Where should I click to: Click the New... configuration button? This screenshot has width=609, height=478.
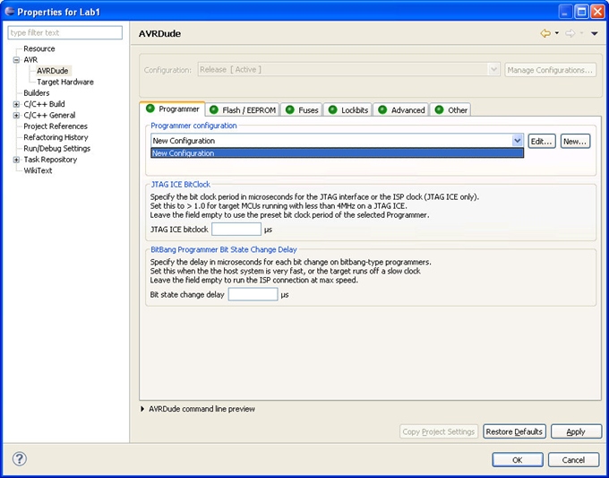click(x=575, y=141)
